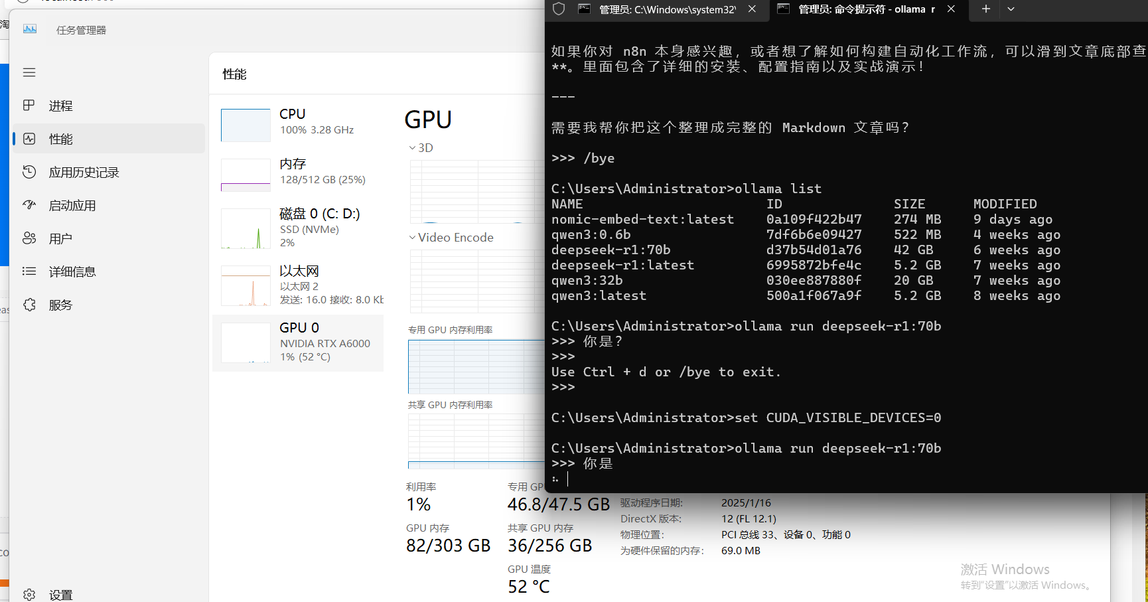Click the 52 °C GPU temperature value
The height and width of the screenshot is (602, 1148).
(x=529, y=587)
